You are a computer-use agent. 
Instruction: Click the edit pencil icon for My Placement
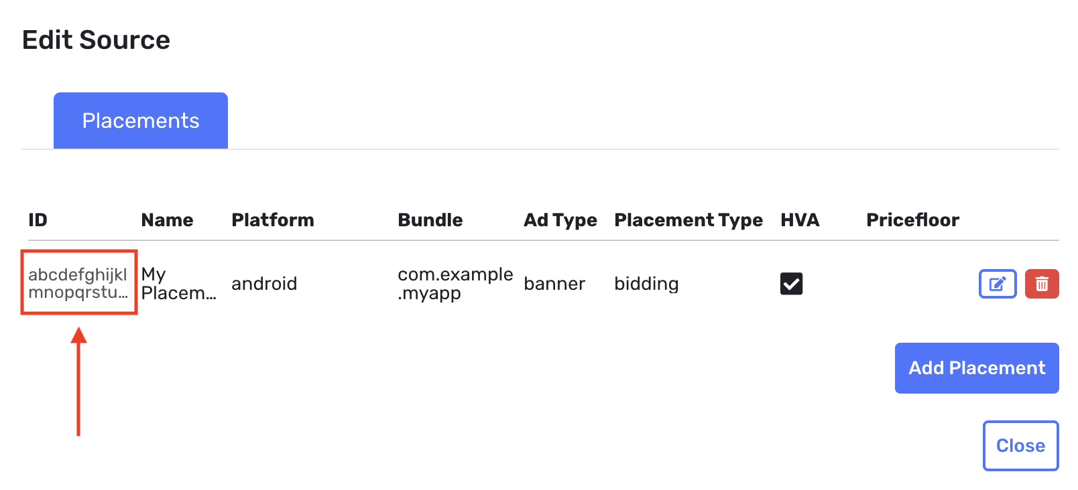(998, 284)
